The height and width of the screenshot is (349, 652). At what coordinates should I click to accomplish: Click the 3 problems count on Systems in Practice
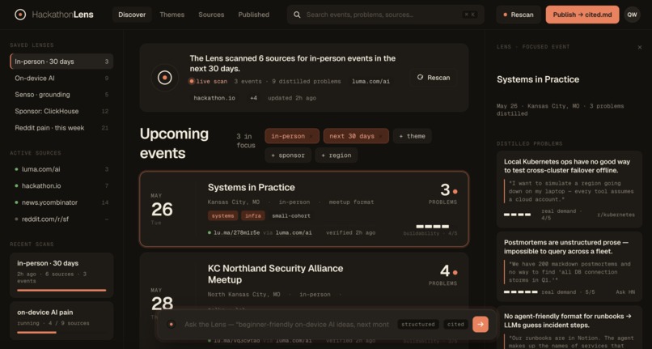[444, 194]
